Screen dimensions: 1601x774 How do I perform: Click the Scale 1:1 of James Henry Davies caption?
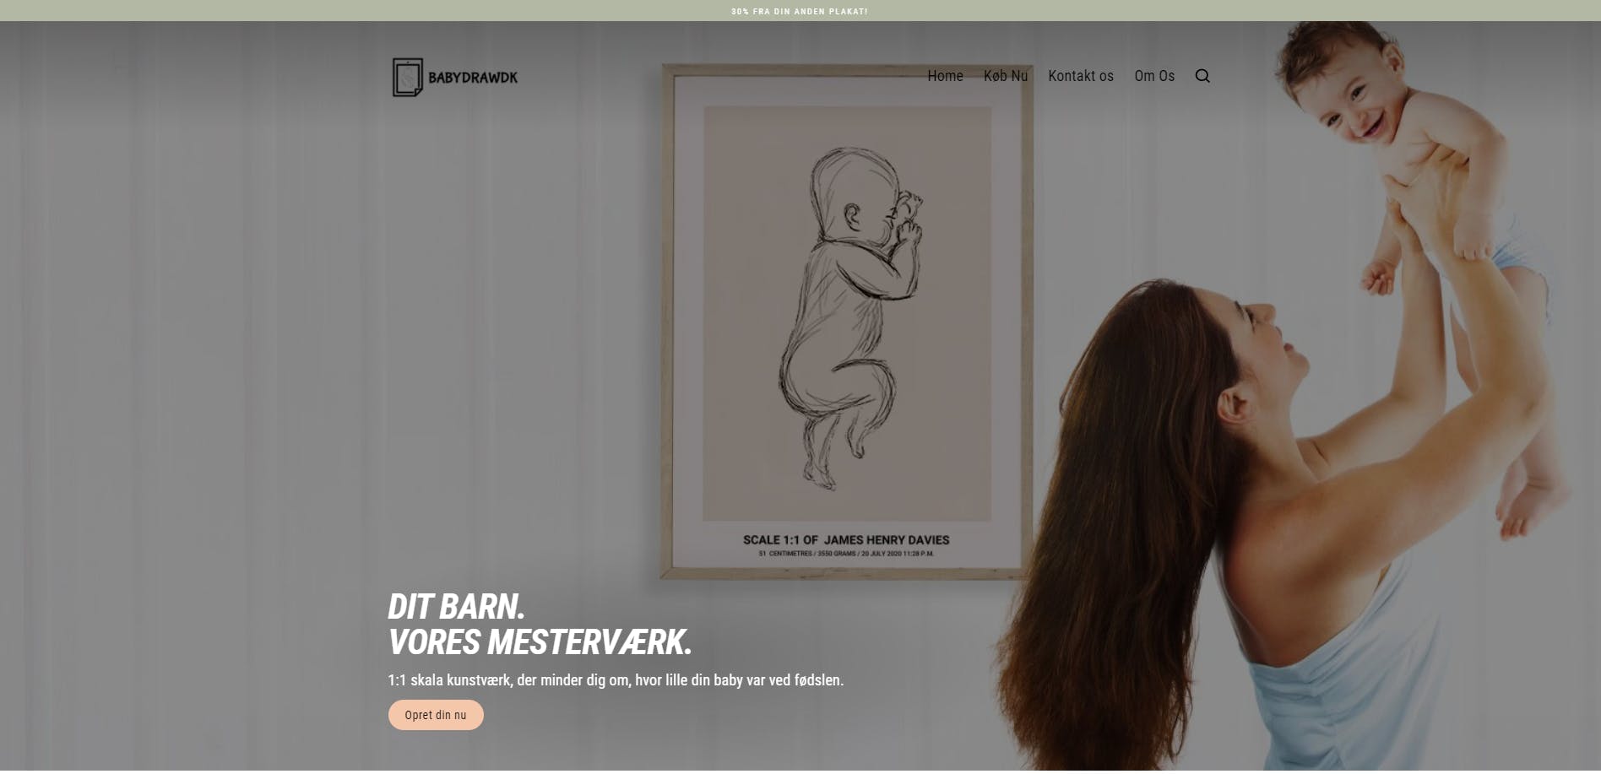tap(846, 539)
